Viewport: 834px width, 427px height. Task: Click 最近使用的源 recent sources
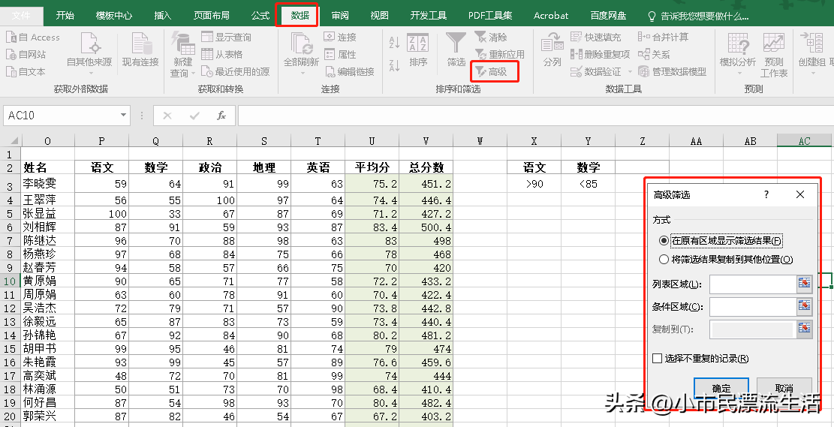click(x=236, y=71)
